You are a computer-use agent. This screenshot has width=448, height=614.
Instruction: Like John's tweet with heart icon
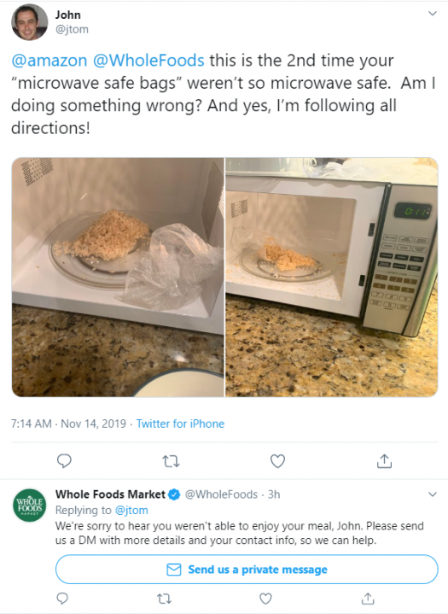point(277,461)
